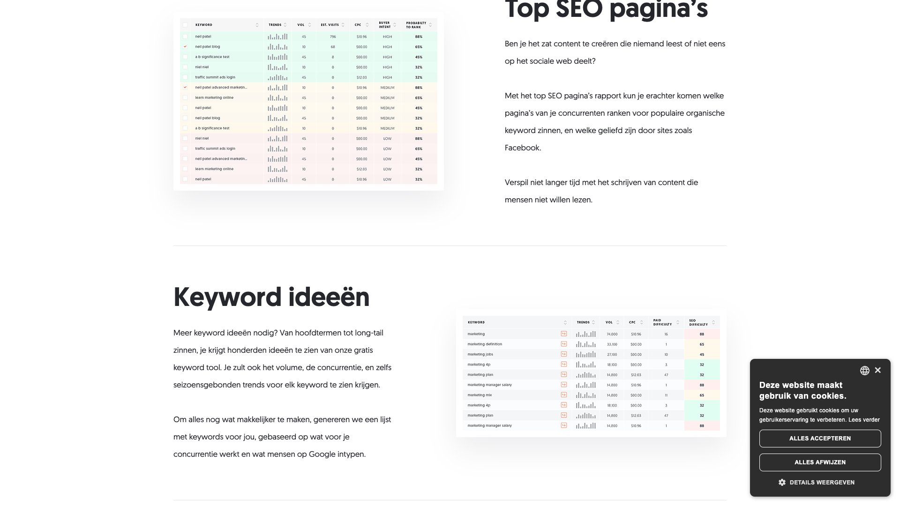Click the globe language icon on the cookie banner
This screenshot has height=506, width=900.
(x=865, y=370)
